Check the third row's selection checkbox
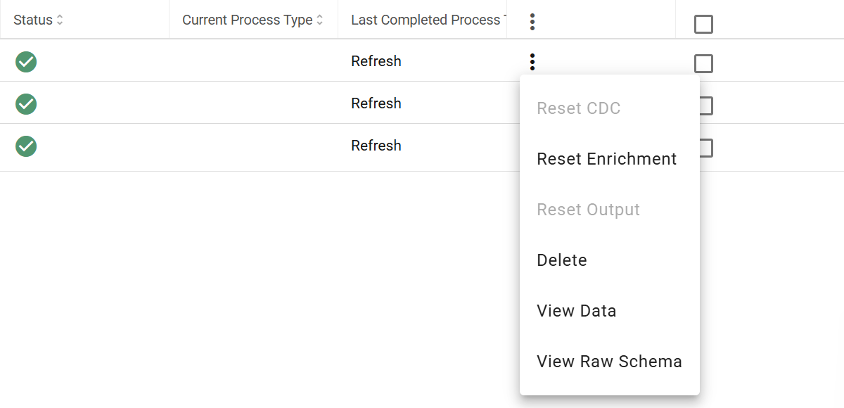844x408 pixels. coord(706,148)
